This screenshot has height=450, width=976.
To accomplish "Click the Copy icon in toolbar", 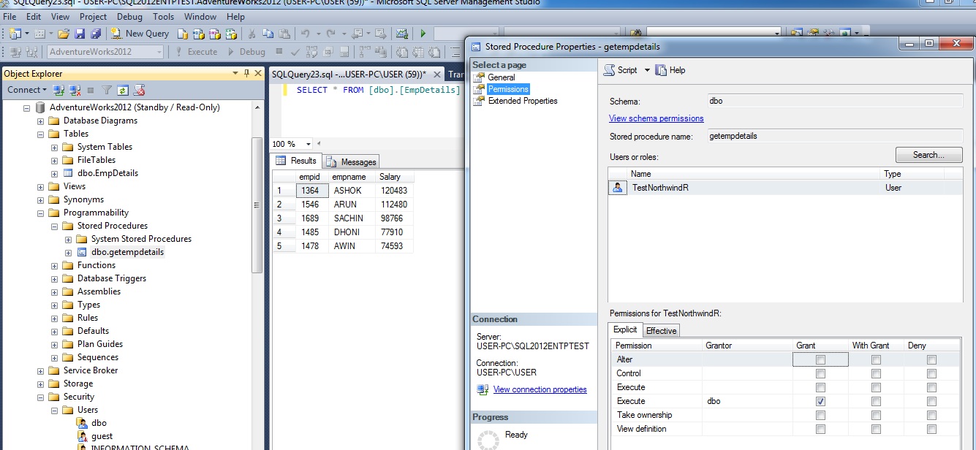I will (x=268, y=34).
